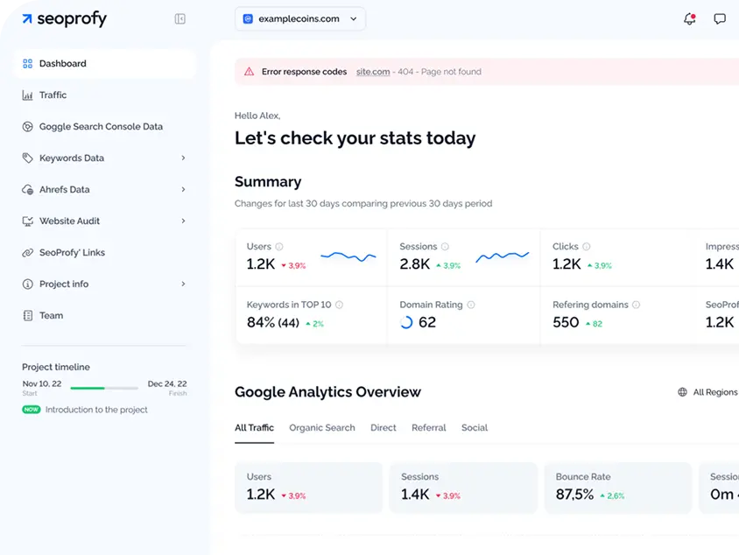Click info icon next to Users
Viewport: 739px width, 555px height.
coord(279,246)
